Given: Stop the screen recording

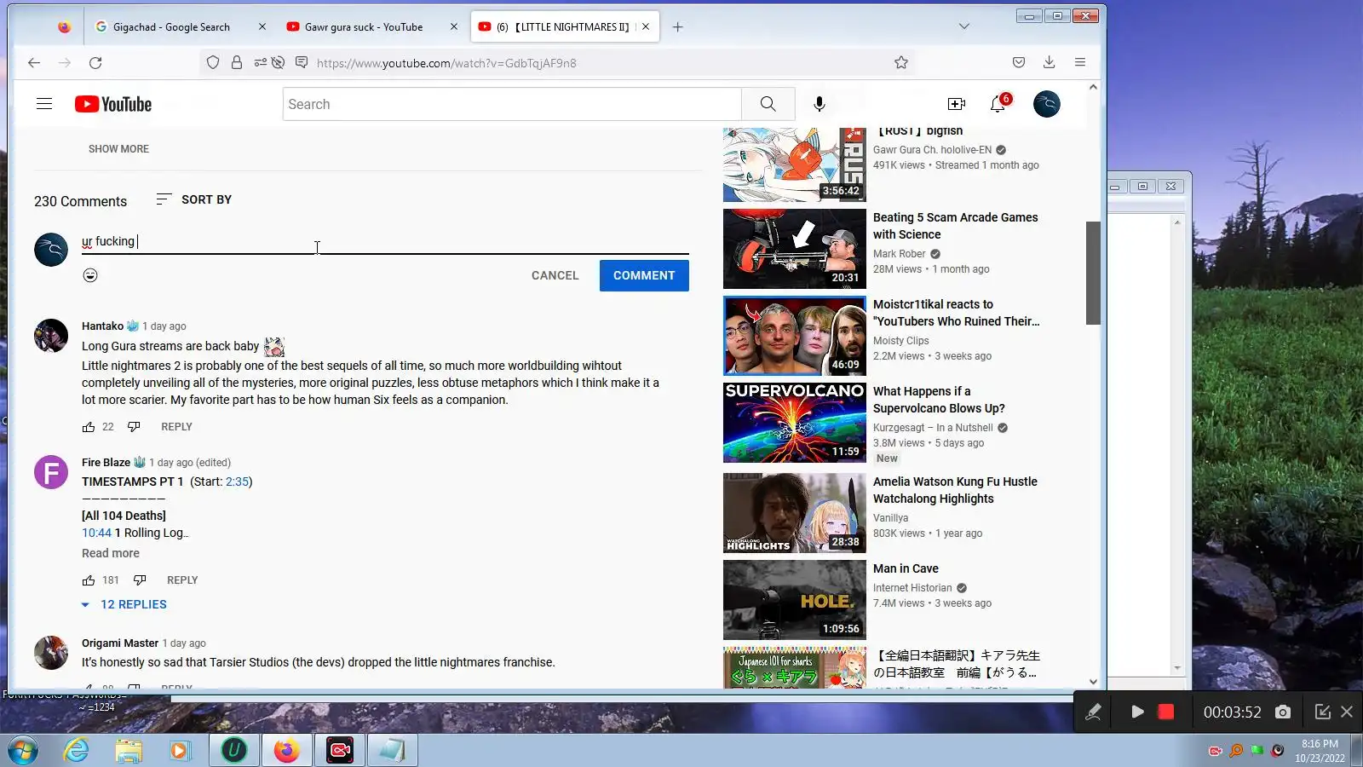Looking at the screenshot, I should 1166,712.
